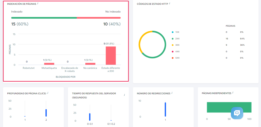Click the 2XX green legend dot
Viewport: 261px width, 127px height.
(x=173, y=39)
